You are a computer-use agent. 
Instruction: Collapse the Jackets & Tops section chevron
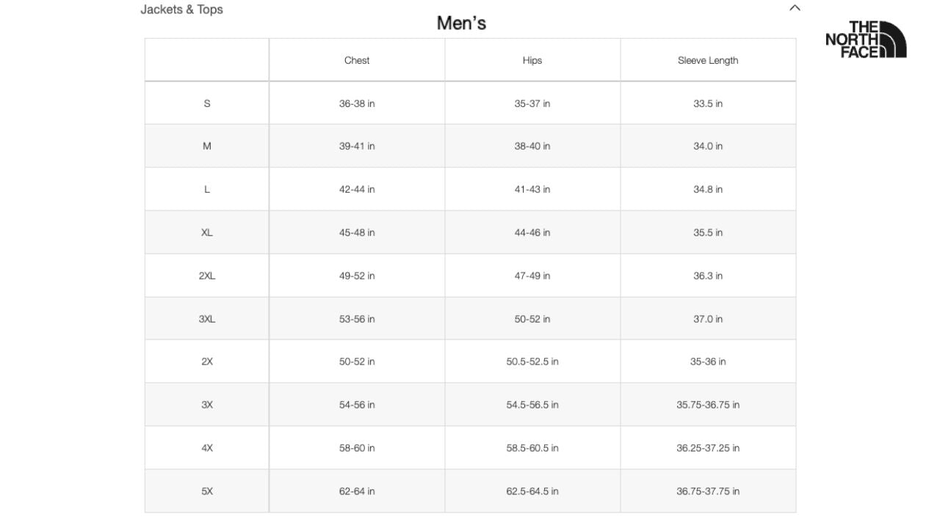[x=795, y=8]
